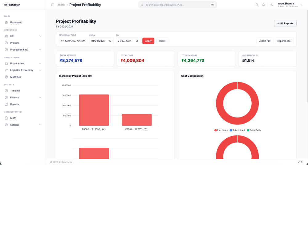Open MDM in sidebar
This screenshot has width=308, height=231.
point(23,118)
